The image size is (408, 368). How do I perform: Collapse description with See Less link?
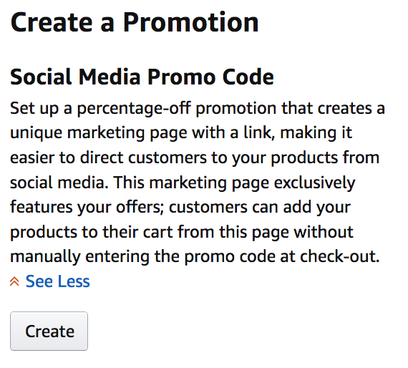pos(57,281)
